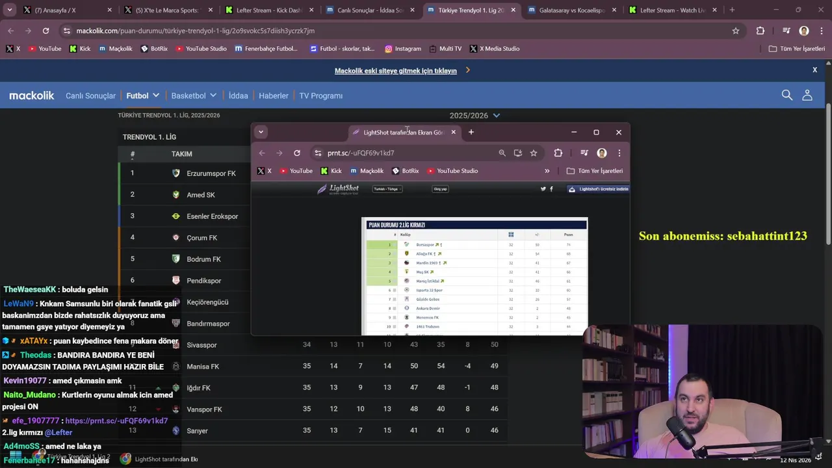Expand the Futbol menu chevron

156,96
